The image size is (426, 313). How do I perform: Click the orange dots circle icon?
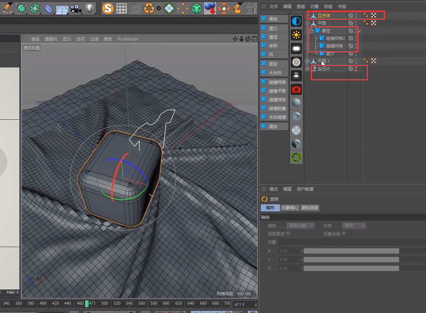point(183,8)
